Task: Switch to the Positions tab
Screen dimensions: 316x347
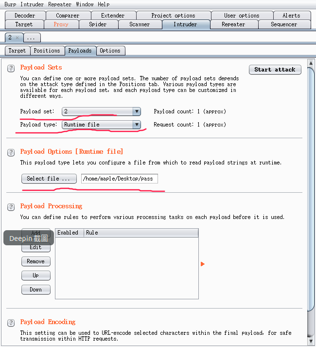Action: pyautogui.click(x=47, y=51)
